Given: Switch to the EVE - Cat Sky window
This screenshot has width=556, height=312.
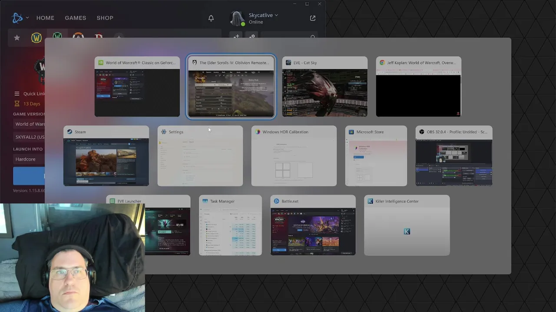Looking at the screenshot, I should tap(325, 87).
